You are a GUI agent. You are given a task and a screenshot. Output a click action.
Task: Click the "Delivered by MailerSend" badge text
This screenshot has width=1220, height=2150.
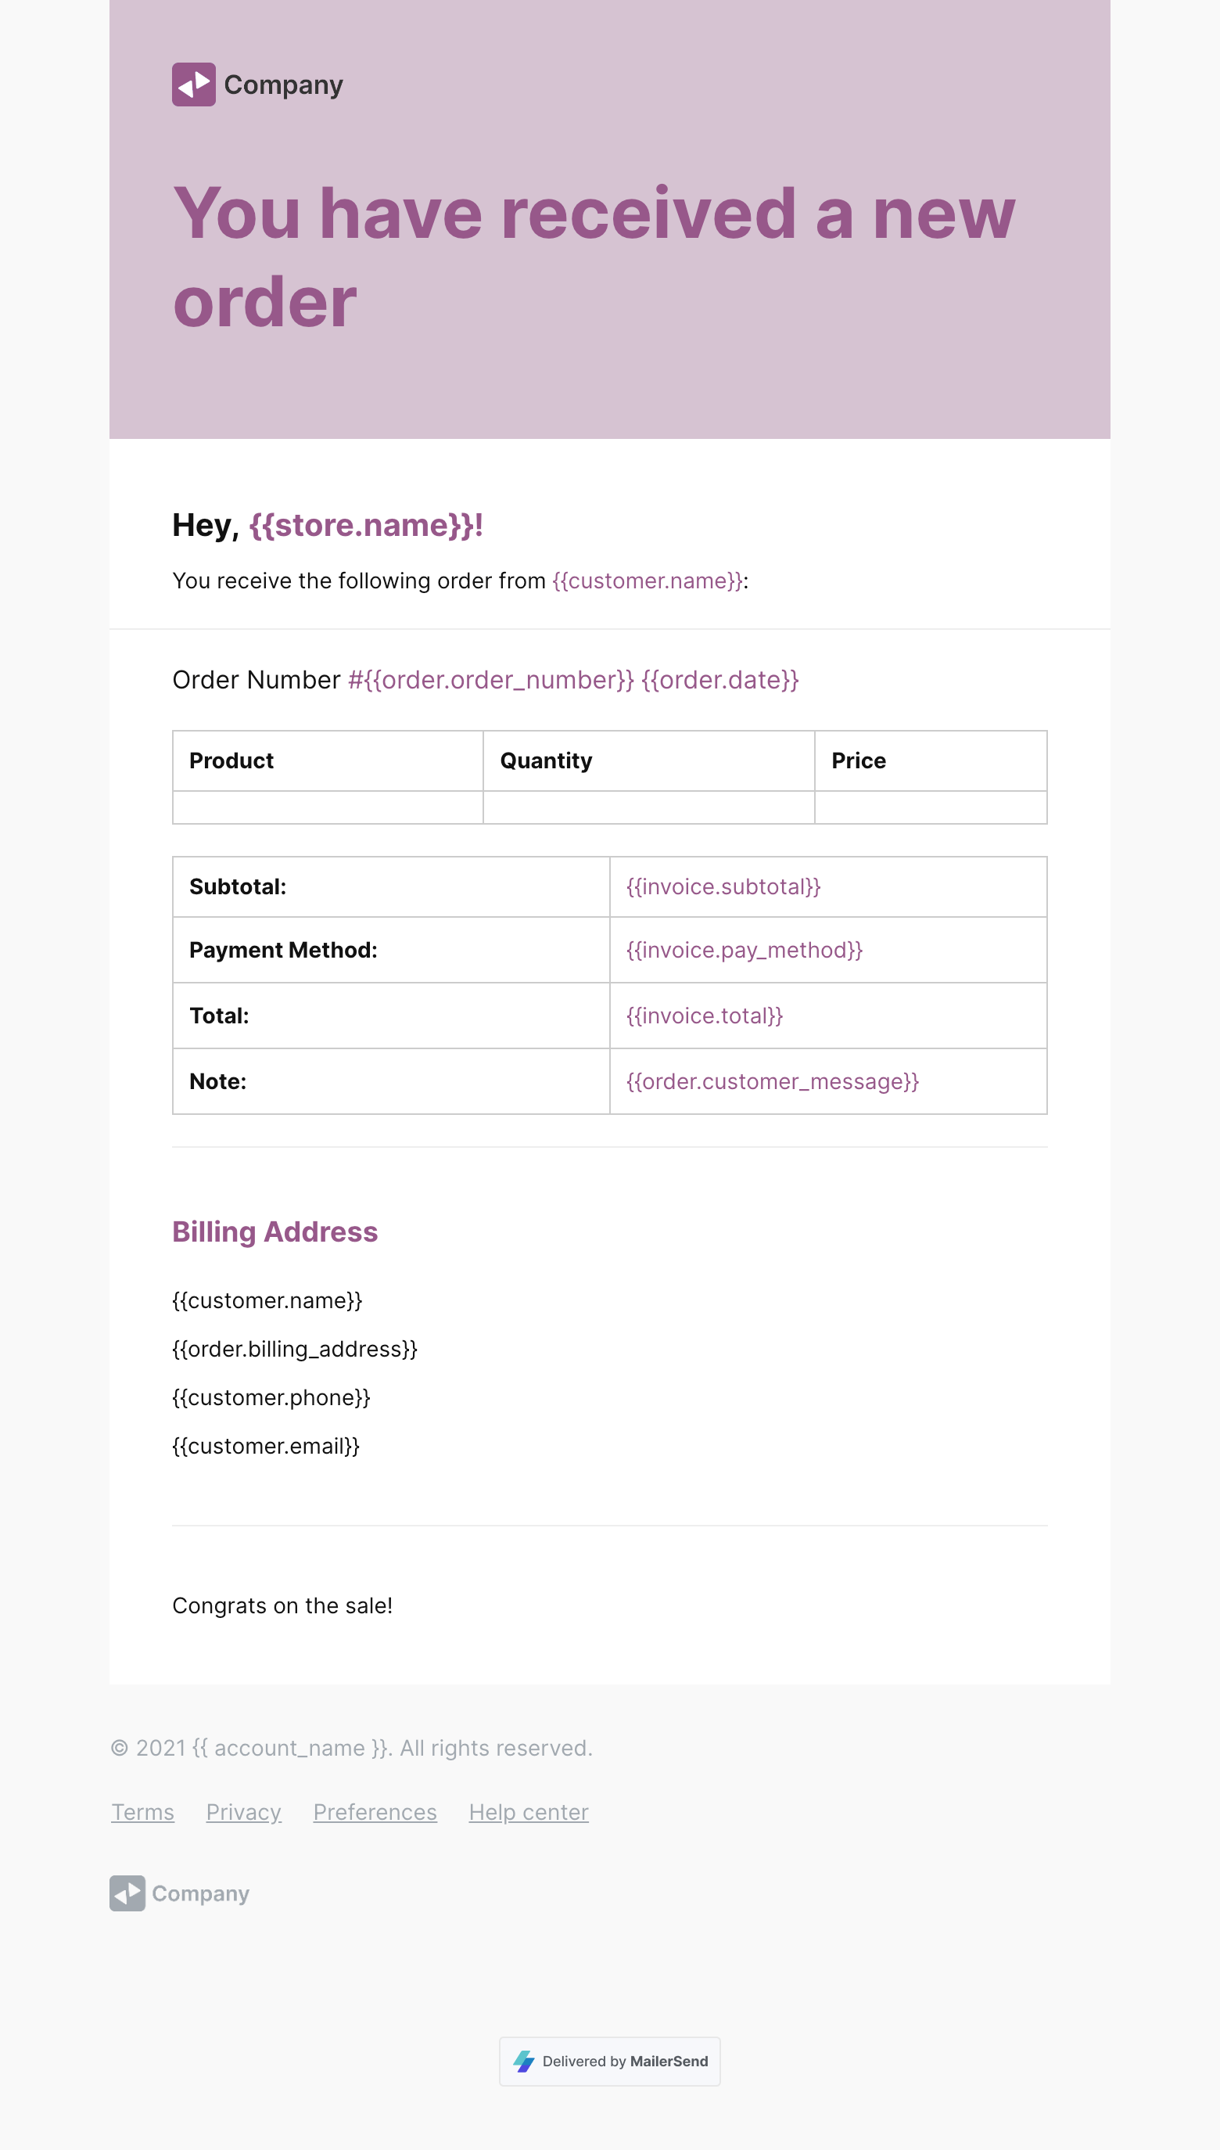point(624,2061)
